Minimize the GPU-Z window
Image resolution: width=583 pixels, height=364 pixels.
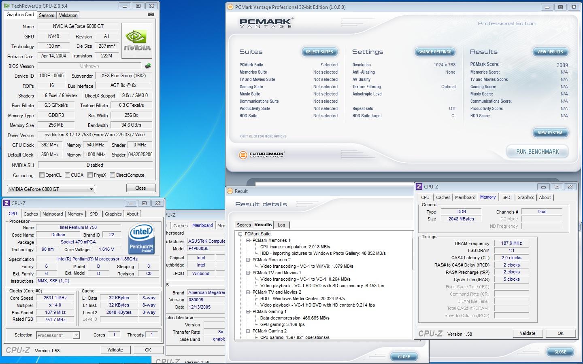[125, 6]
